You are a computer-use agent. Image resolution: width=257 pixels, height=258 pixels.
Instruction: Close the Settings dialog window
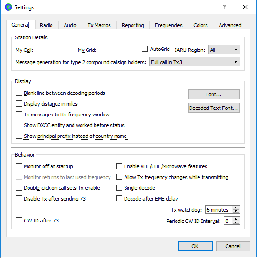(245, 7)
